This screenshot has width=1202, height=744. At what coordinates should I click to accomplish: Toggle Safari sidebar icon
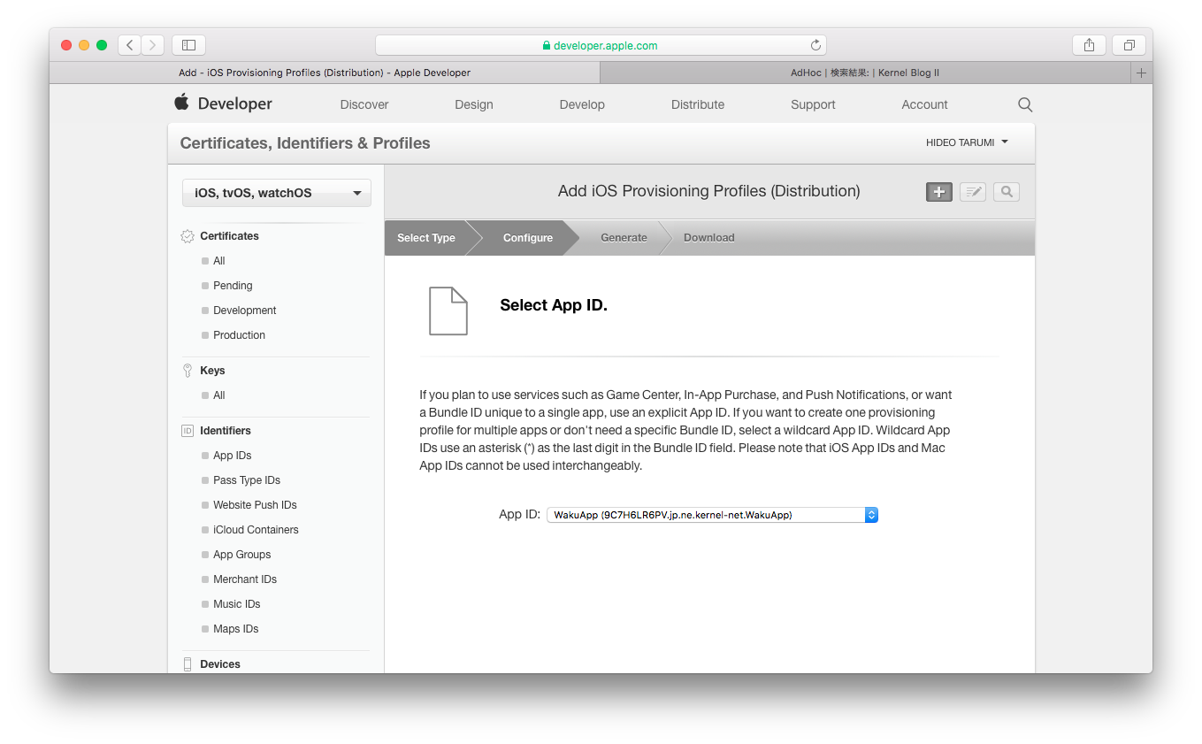pyautogui.click(x=188, y=45)
